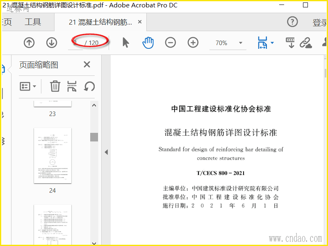
Task: Select page 24 thumbnail
Action: [52, 156]
